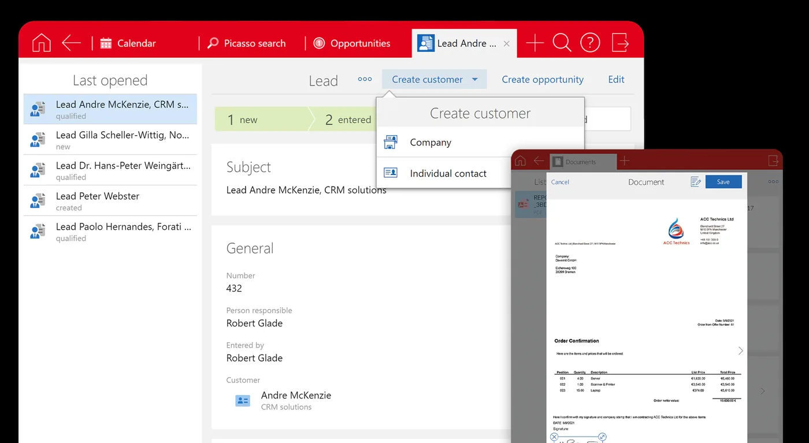Open customer card icon for Andre McKenzie
Screen dimensions: 809x443
(x=243, y=400)
